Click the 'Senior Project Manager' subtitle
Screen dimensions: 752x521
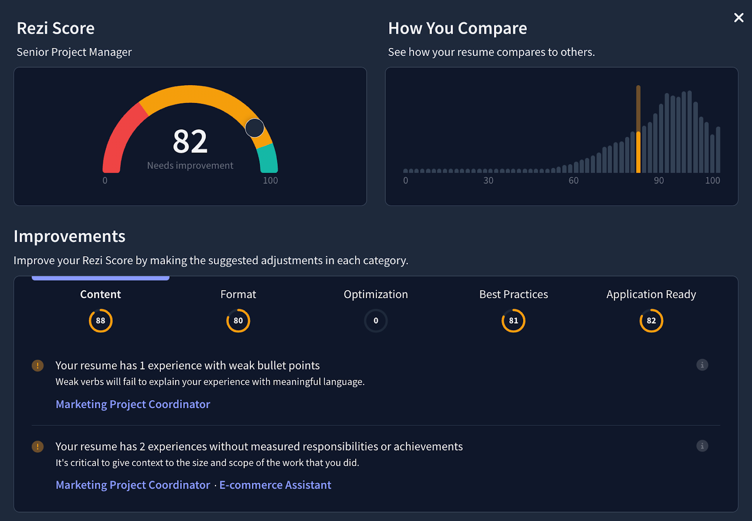click(x=74, y=52)
